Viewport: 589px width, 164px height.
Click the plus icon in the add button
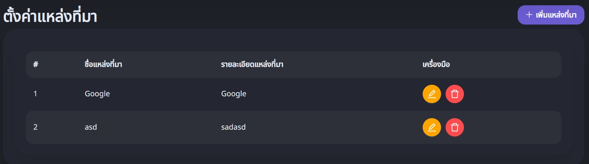coord(529,15)
